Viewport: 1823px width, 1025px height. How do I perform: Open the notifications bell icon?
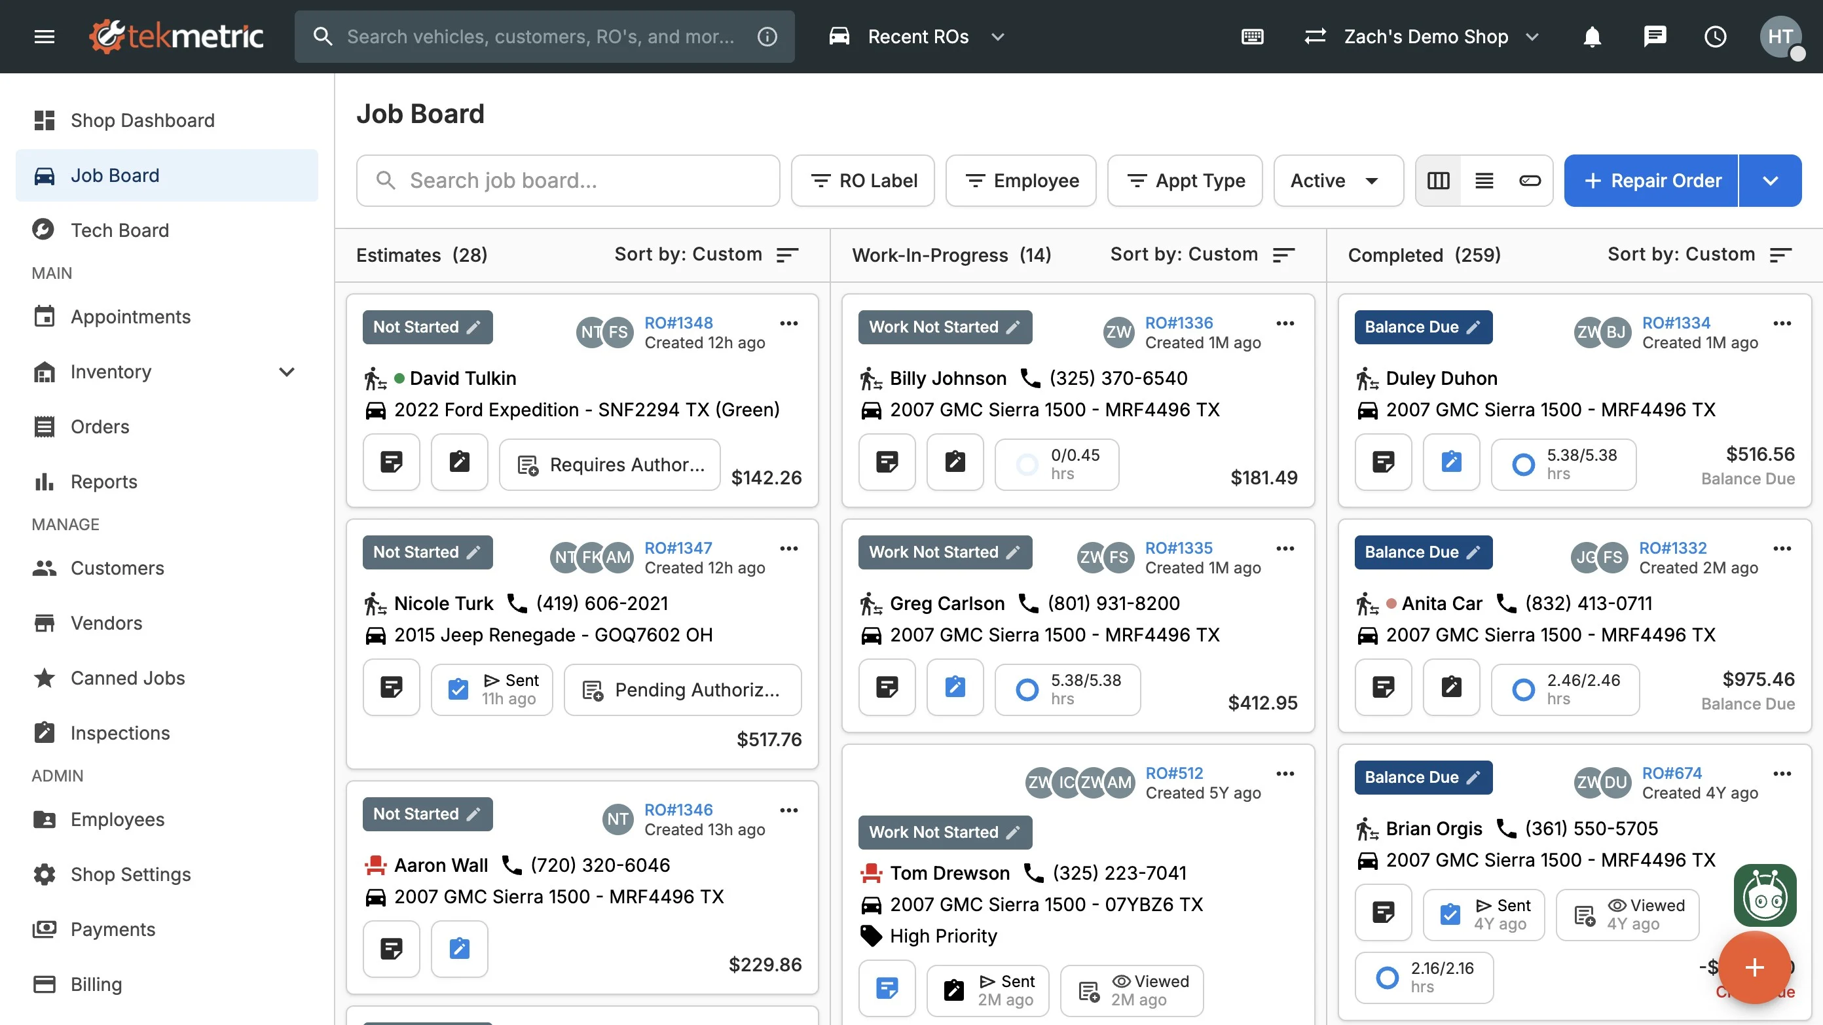pos(1592,37)
